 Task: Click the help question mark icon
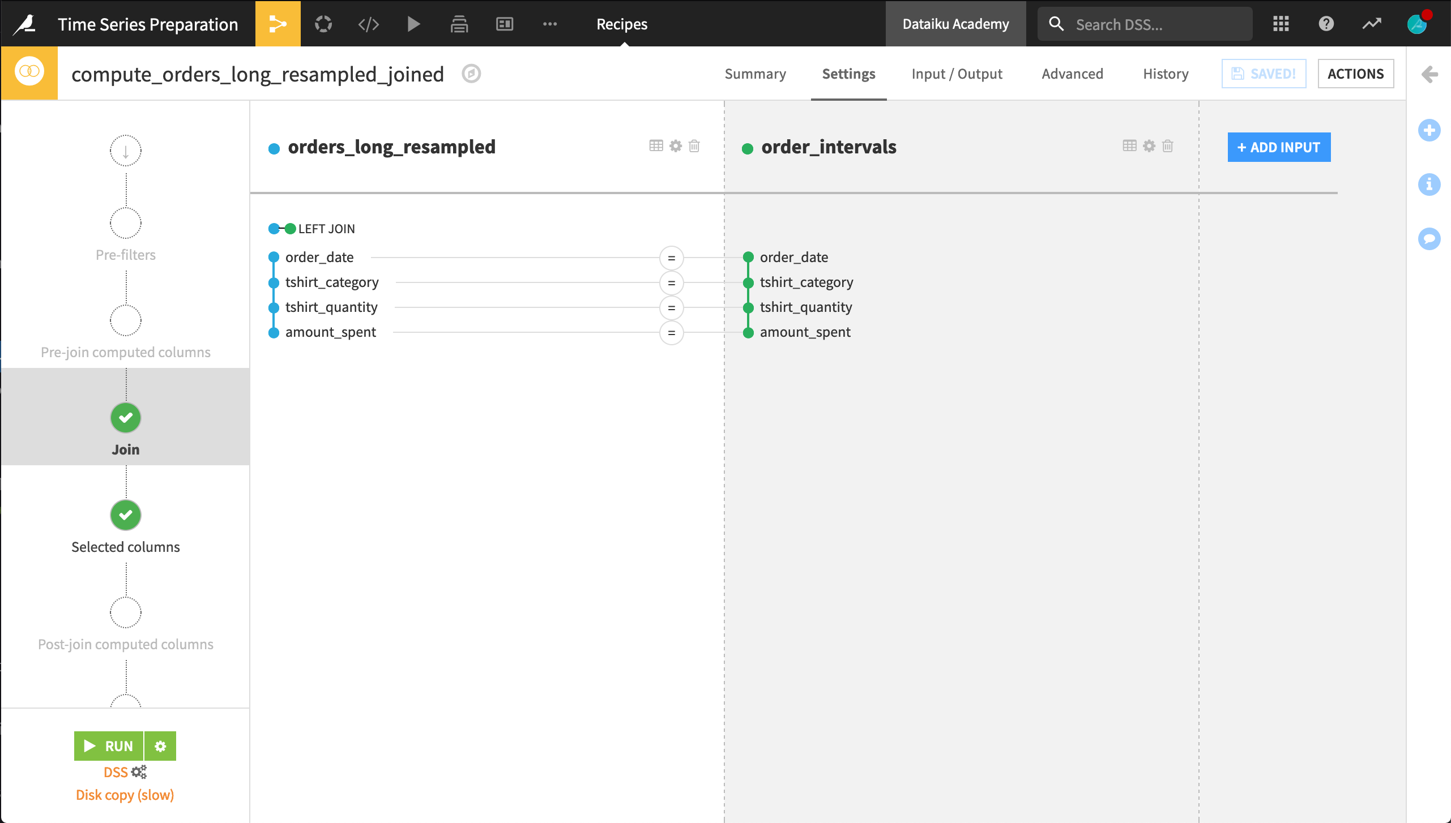[1326, 24]
